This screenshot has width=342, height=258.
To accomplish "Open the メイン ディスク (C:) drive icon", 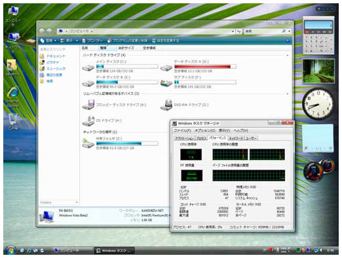I will [x=88, y=67].
